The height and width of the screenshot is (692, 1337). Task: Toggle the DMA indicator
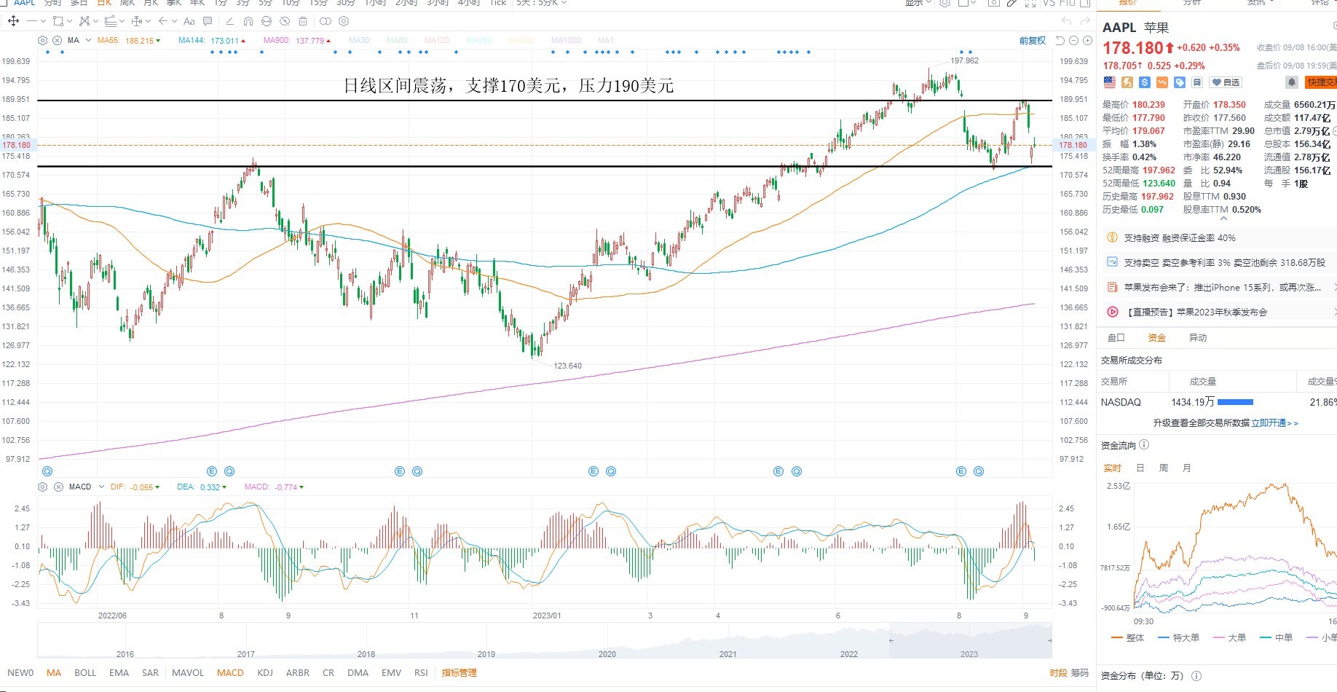click(358, 673)
